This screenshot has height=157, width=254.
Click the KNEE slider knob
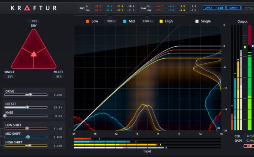click(5, 116)
